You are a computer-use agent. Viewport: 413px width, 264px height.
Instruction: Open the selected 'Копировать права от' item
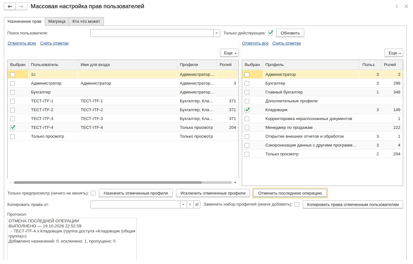tap(197, 205)
